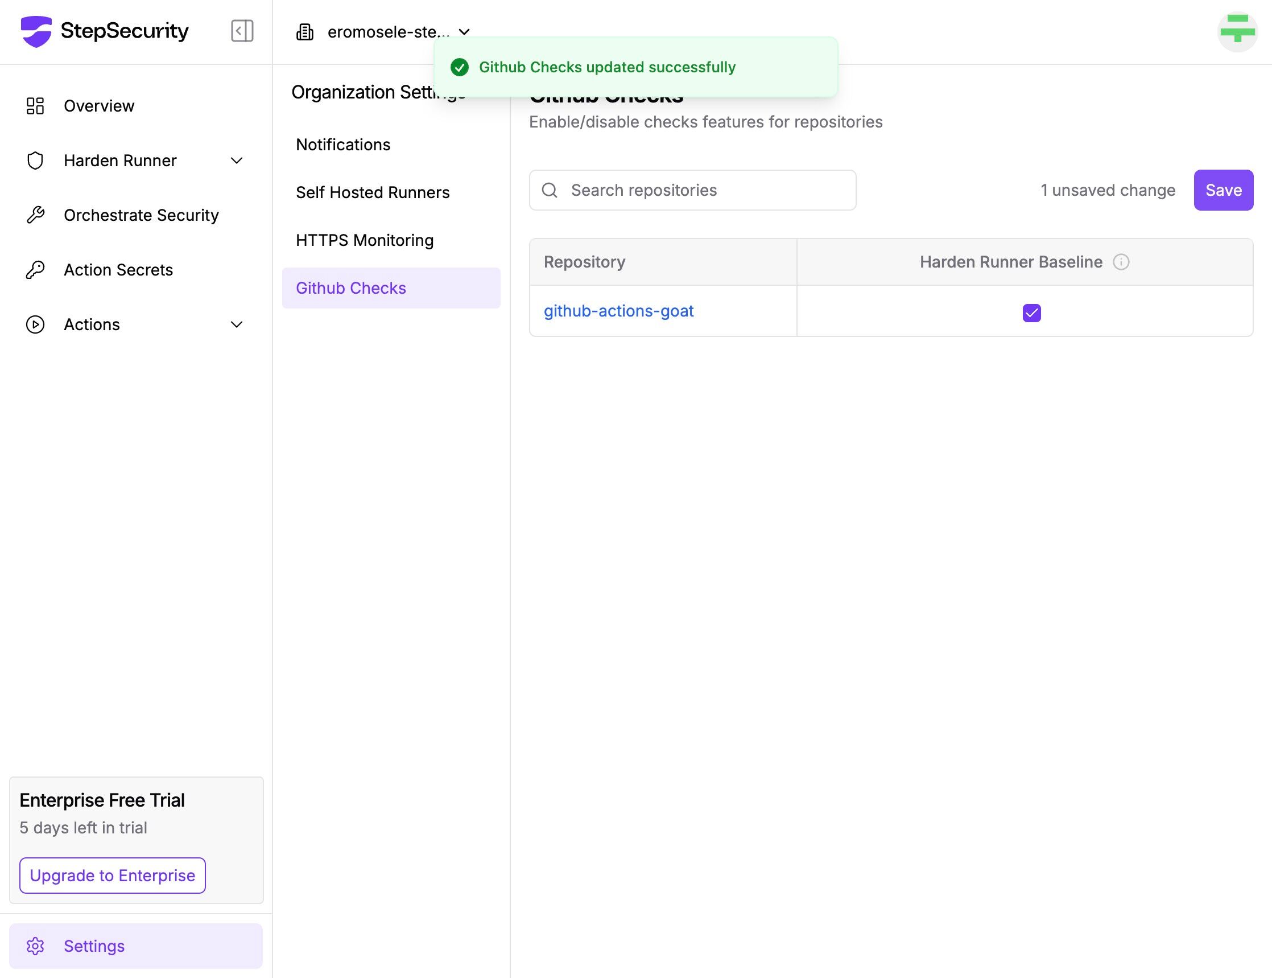This screenshot has width=1272, height=978.
Task: Expand the Harden Runner menu chevron
Action: coord(237,161)
